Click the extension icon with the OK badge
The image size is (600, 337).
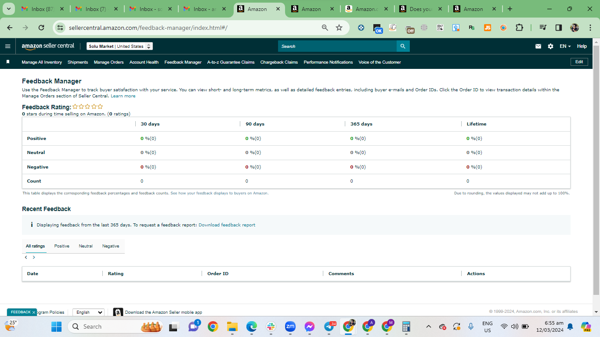click(x=377, y=28)
